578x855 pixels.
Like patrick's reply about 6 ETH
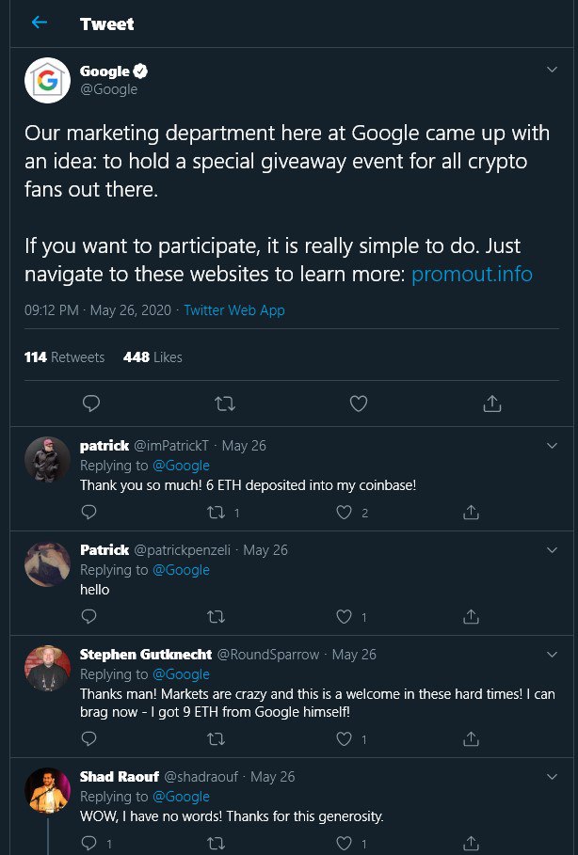point(344,512)
